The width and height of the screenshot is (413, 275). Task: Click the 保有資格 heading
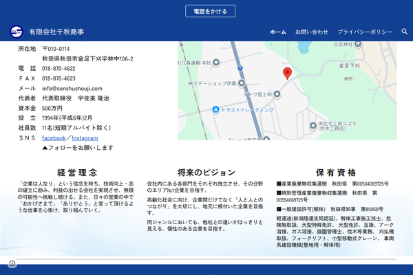[336, 173]
